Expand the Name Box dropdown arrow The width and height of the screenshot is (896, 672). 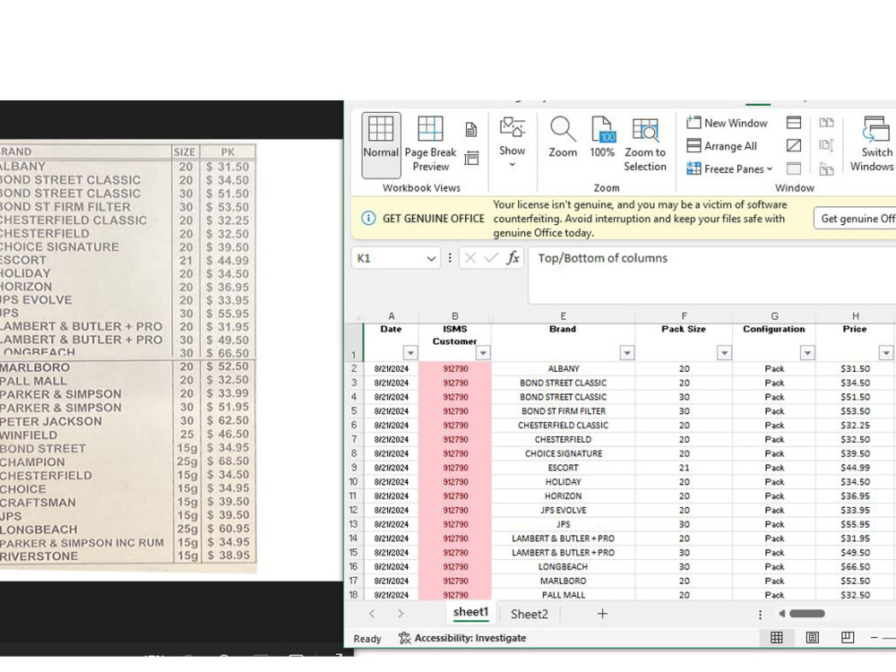431,259
